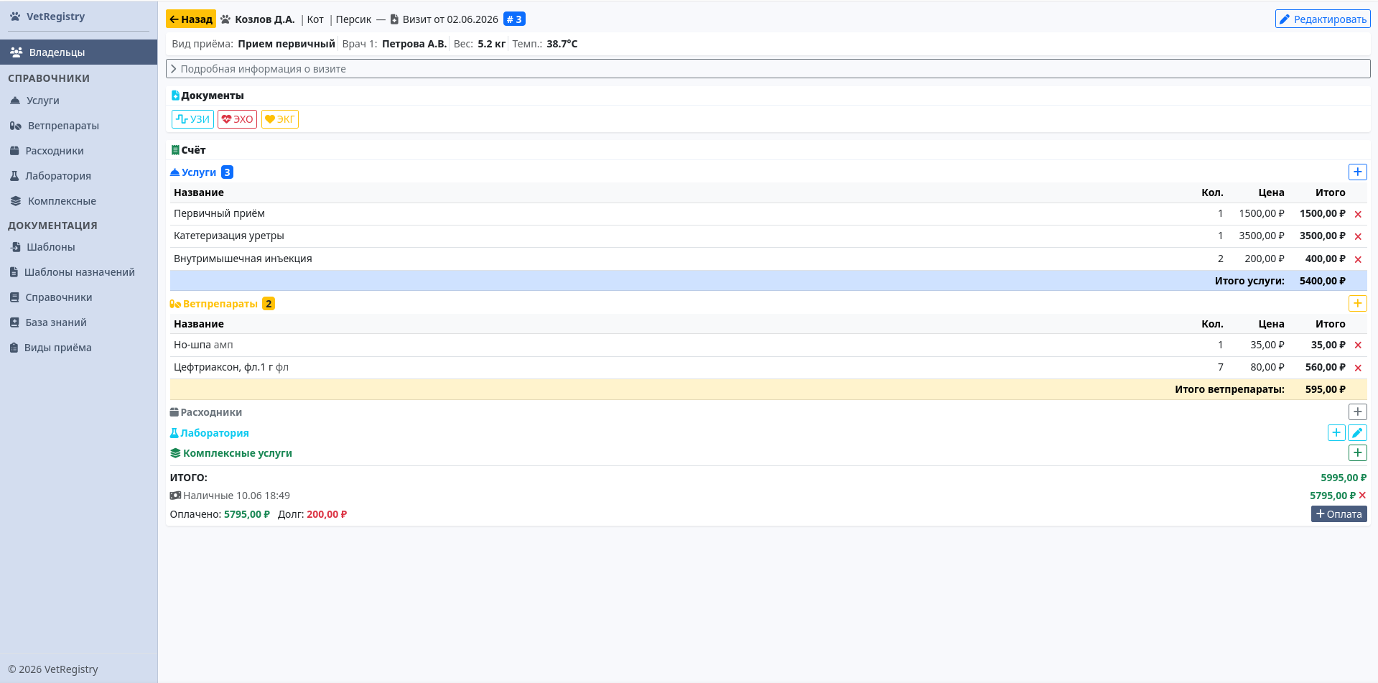Click the Лаборатория flask icon in invoice
The height and width of the screenshot is (683, 1378).
pyautogui.click(x=174, y=433)
